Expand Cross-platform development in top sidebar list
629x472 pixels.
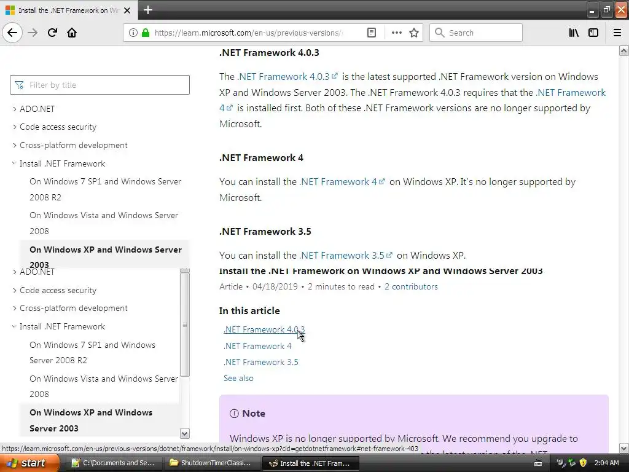pyautogui.click(x=15, y=145)
